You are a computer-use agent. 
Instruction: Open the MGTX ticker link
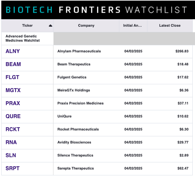[13, 90]
